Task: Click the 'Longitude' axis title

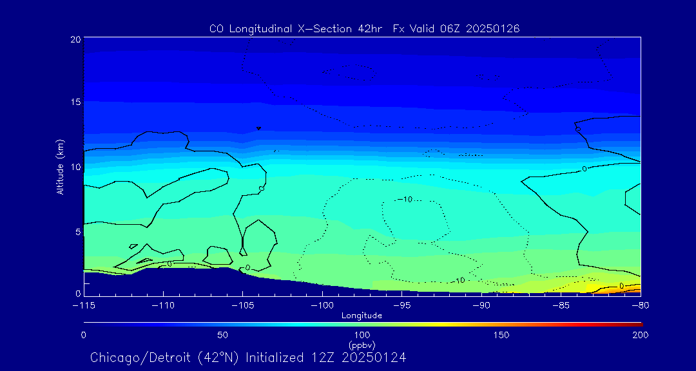Action: point(362,316)
